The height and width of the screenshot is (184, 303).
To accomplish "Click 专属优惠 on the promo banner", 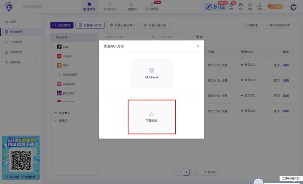I will pos(28,177).
